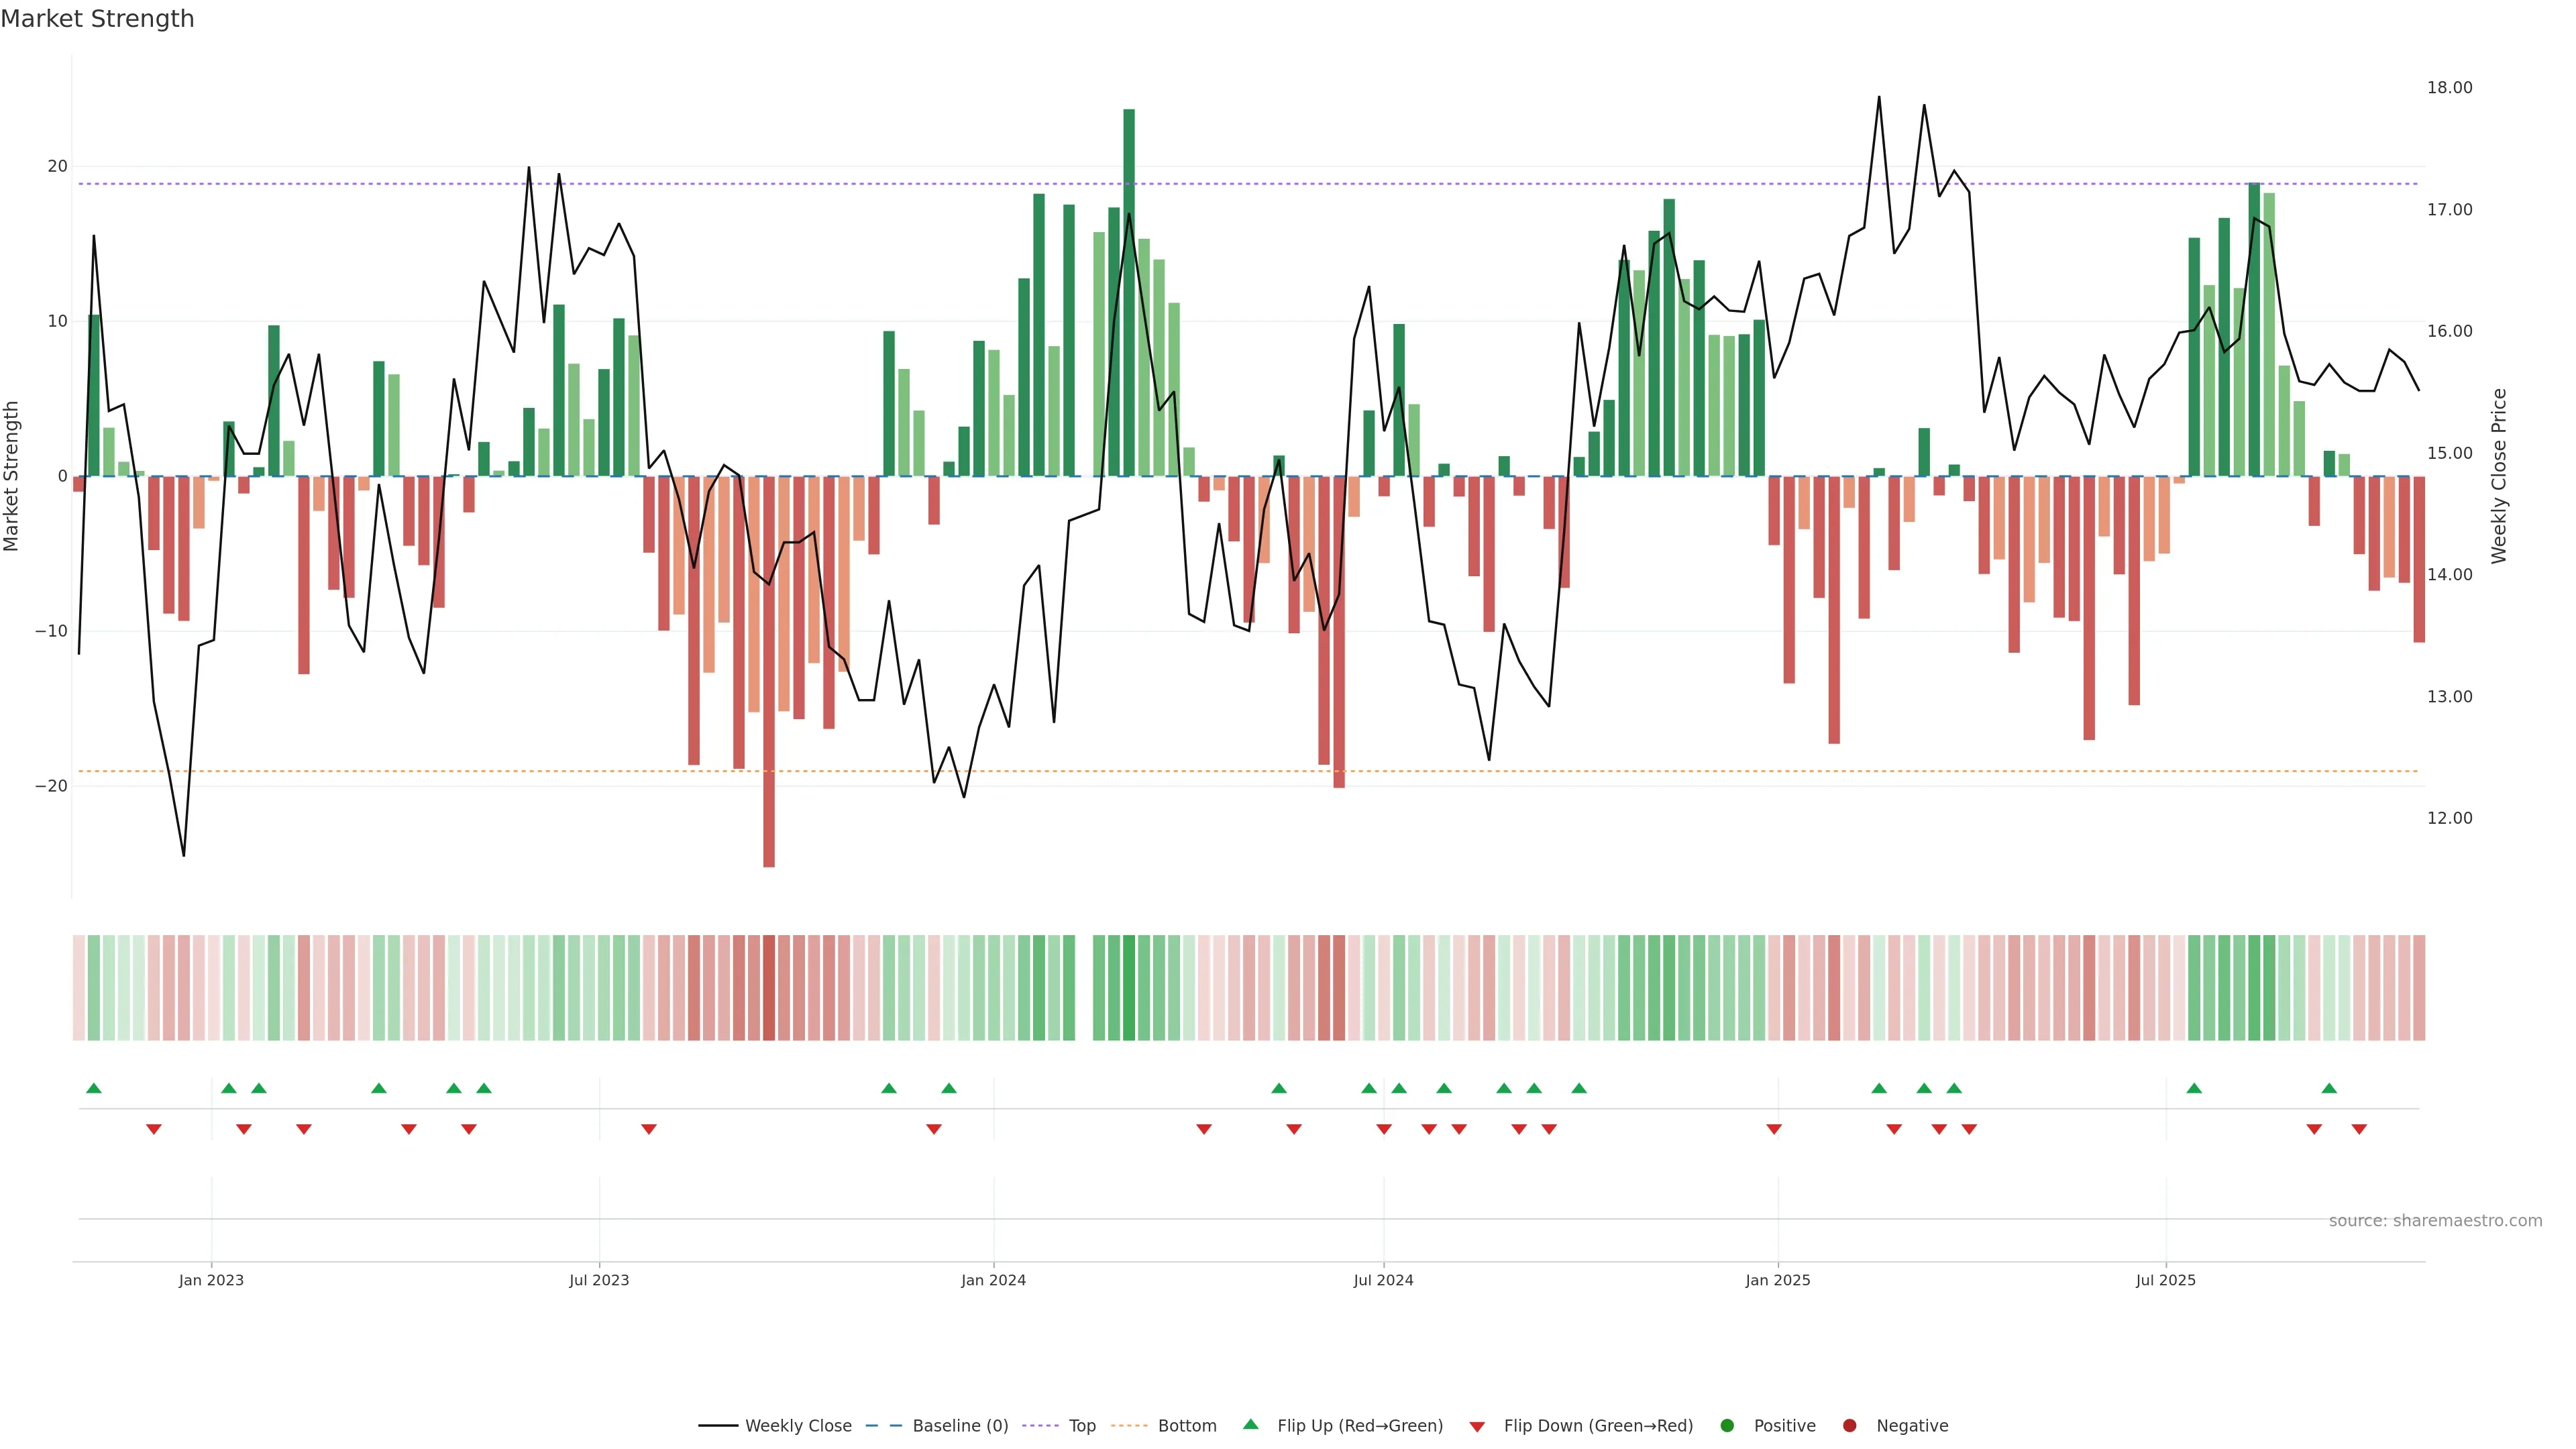Click the Weekly Close Price axis title

(x=2499, y=476)
